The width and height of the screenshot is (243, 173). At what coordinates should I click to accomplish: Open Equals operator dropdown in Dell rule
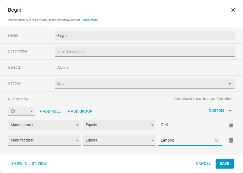[119, 125]
